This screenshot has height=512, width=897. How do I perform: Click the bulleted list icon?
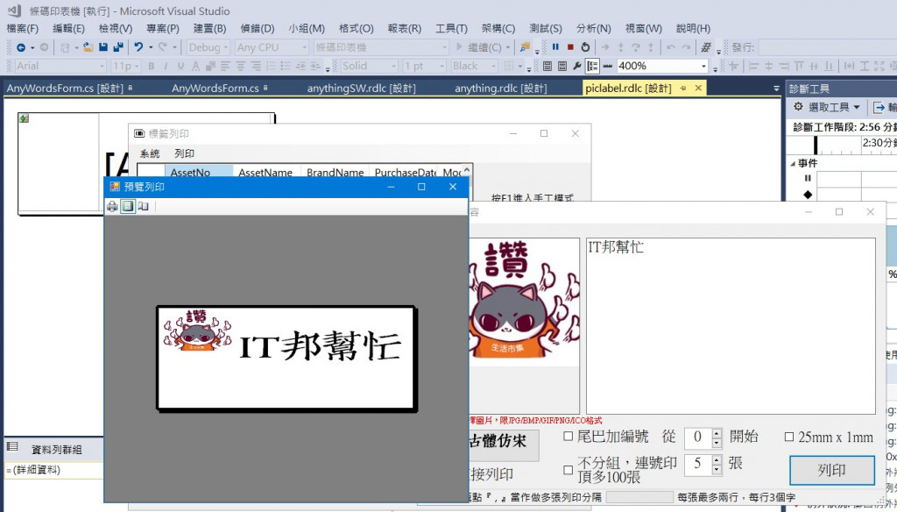click(x=286, y=66)
